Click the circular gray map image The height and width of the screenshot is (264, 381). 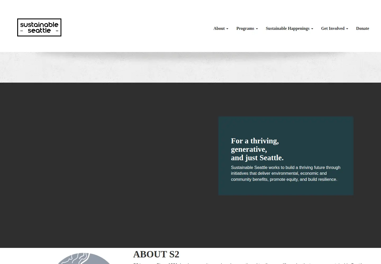[84, 258]
